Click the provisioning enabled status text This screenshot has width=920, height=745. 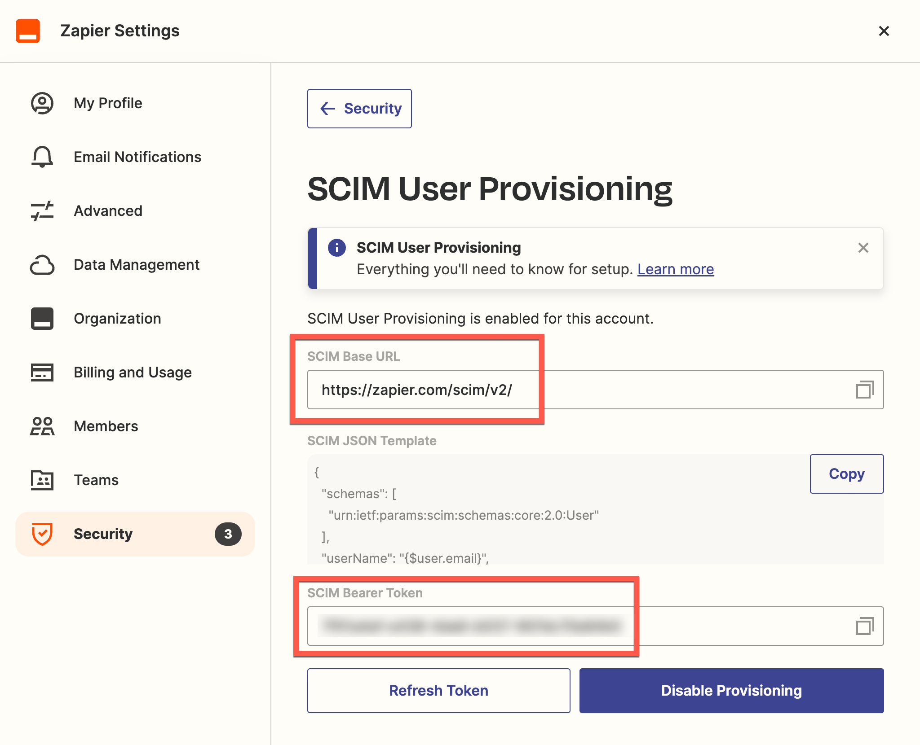pyautogui.click(x=480, y=319)
